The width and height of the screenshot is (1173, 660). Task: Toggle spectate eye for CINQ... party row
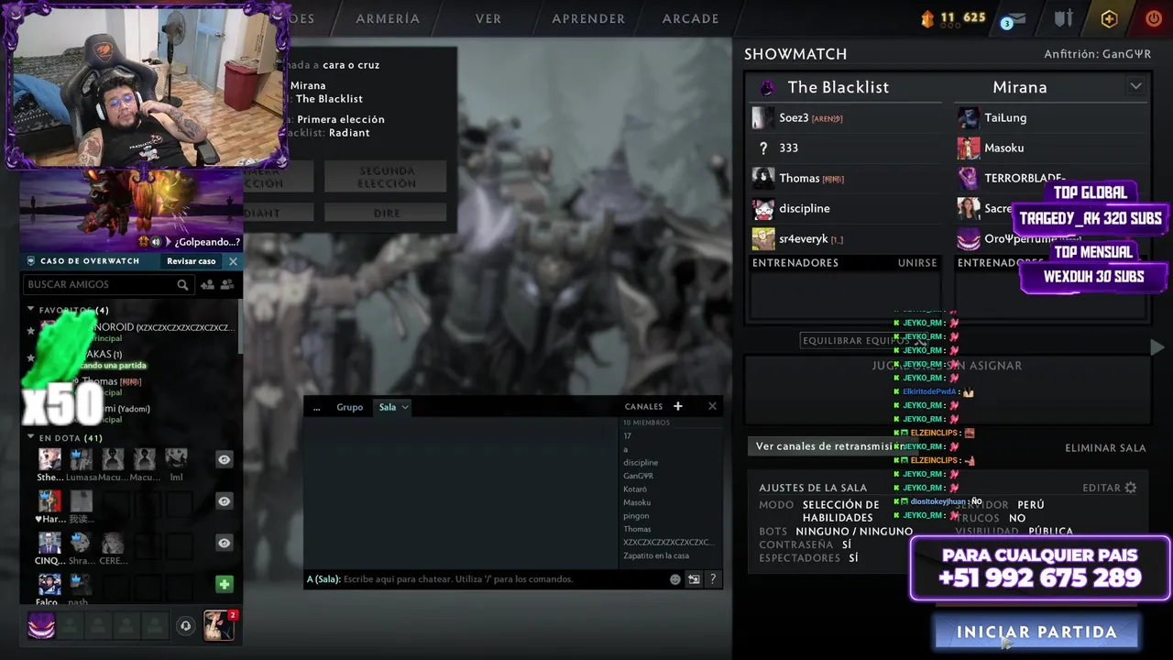[225, 544]
